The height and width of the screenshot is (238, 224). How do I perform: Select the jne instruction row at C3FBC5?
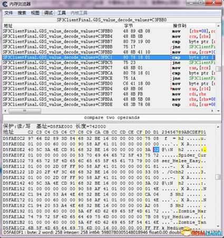click(x=109, y=63)
